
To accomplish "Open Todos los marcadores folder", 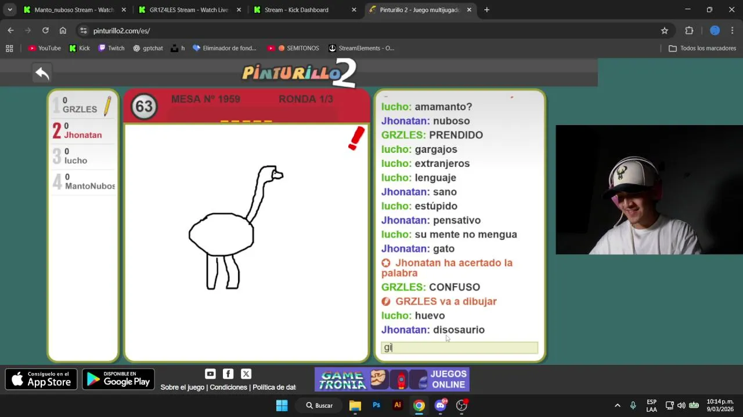I will coord(702,48).
